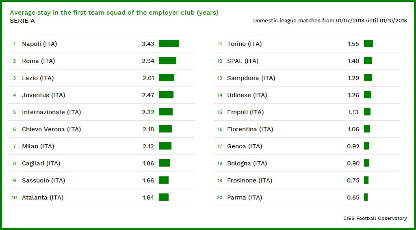
Task: Click the small green bar for Frosinone
Action: point(366,180)
